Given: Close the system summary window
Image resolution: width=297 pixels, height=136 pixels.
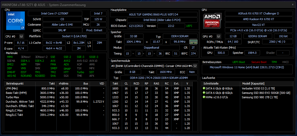Looking at the screenshot, I should tap(293, 5).
